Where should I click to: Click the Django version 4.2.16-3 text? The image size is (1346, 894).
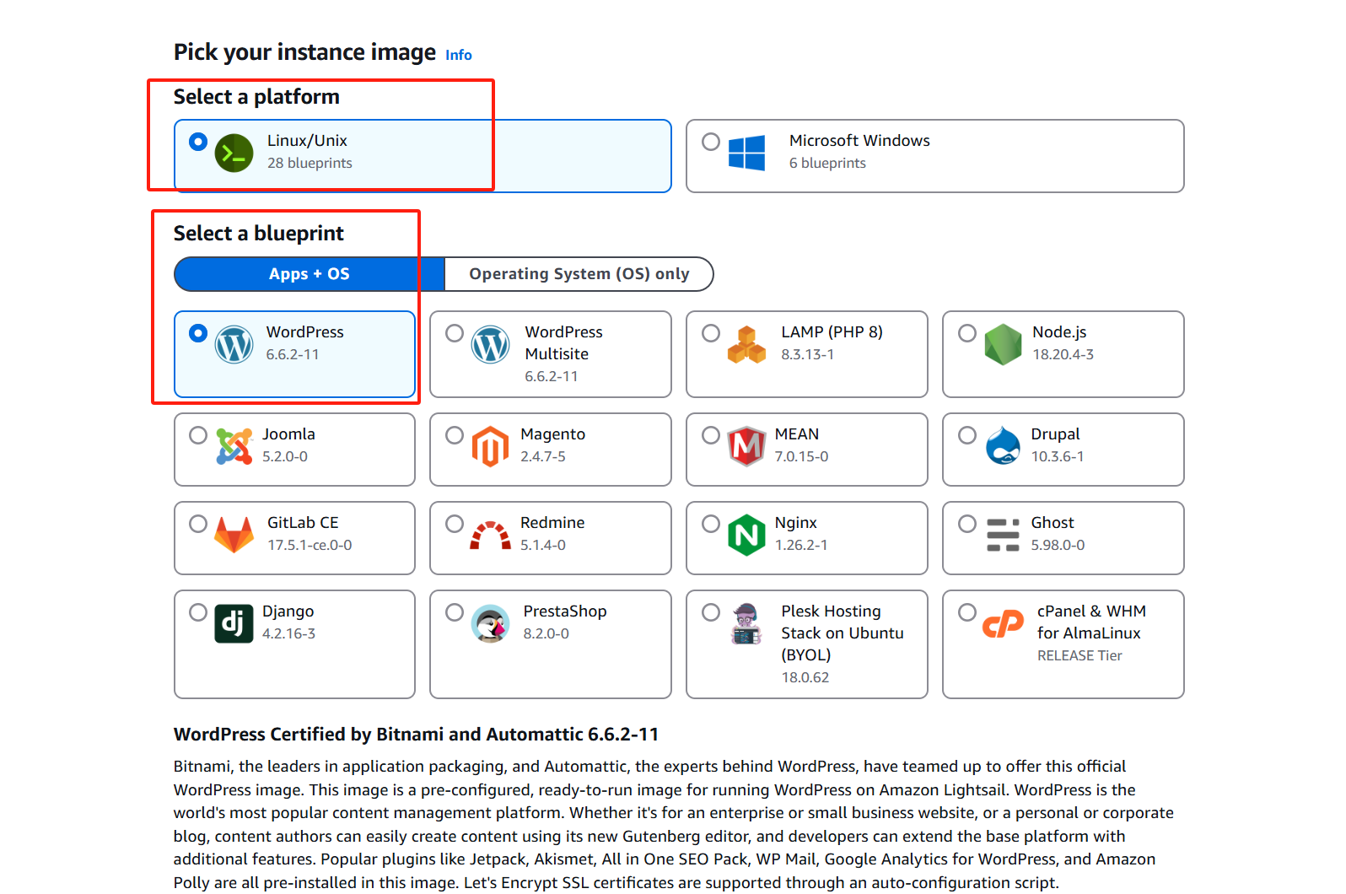288,633
